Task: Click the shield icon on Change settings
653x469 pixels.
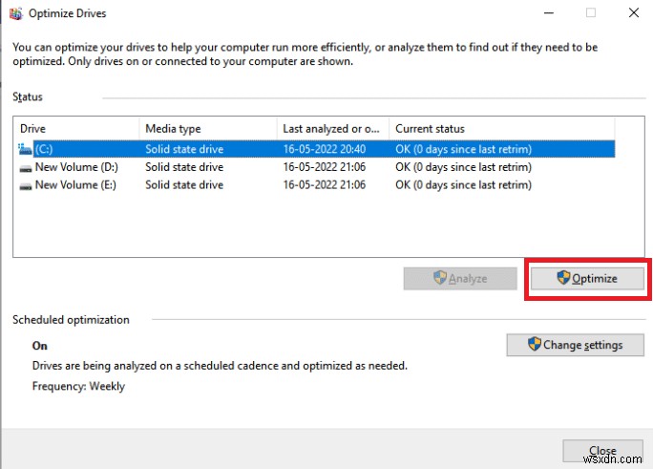Action: (x=535, y=345)
